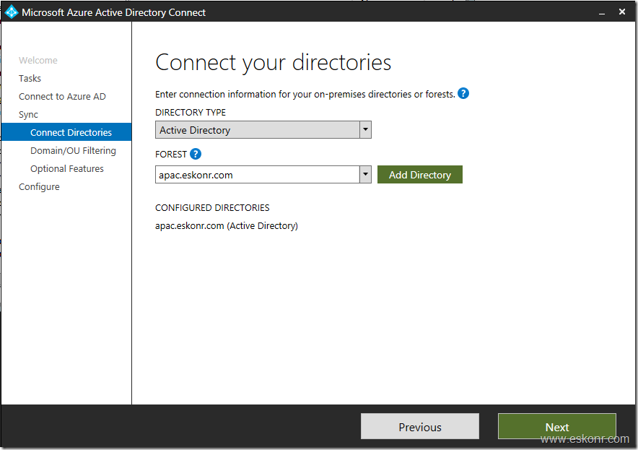The width and height of the screenshot is (638, 450).
Task: Click the Add Directory button
Action: [419, 174]
